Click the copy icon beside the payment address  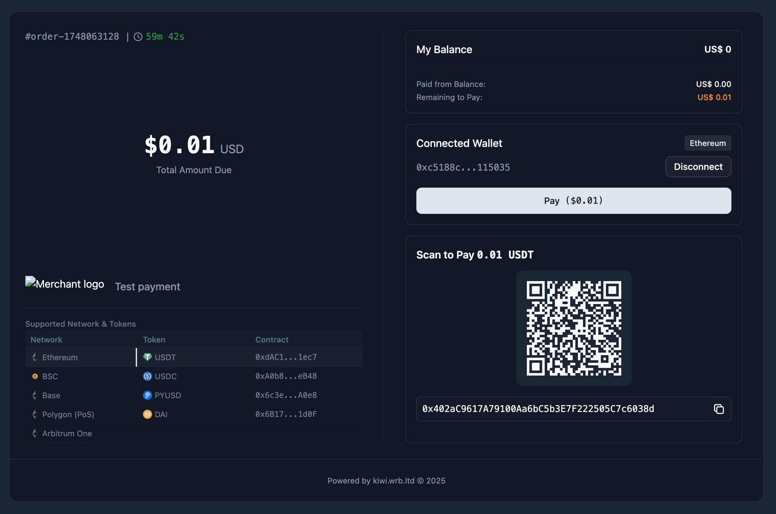[x=719, y=409]
